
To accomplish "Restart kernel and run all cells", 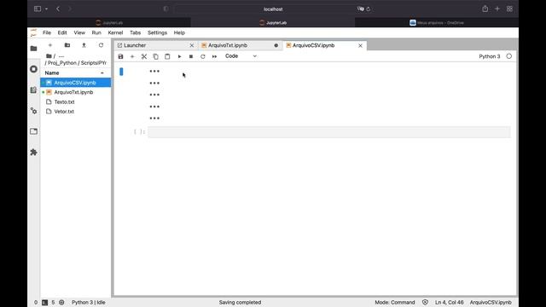I will click(214, 56).
